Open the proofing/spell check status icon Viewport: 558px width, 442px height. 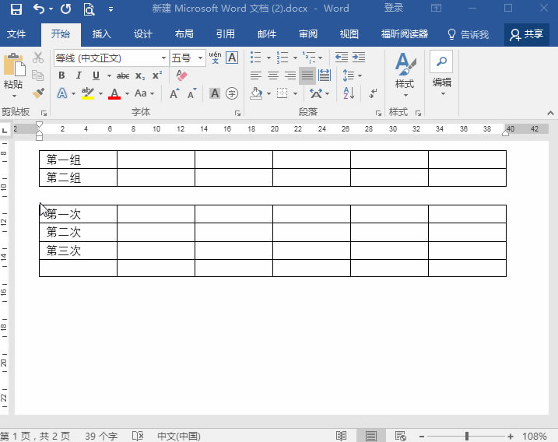(138, 436)
